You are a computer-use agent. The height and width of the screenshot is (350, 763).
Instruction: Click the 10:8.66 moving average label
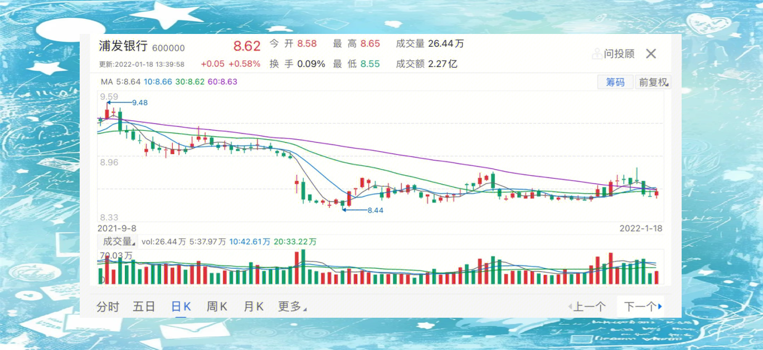coord(158,82)
